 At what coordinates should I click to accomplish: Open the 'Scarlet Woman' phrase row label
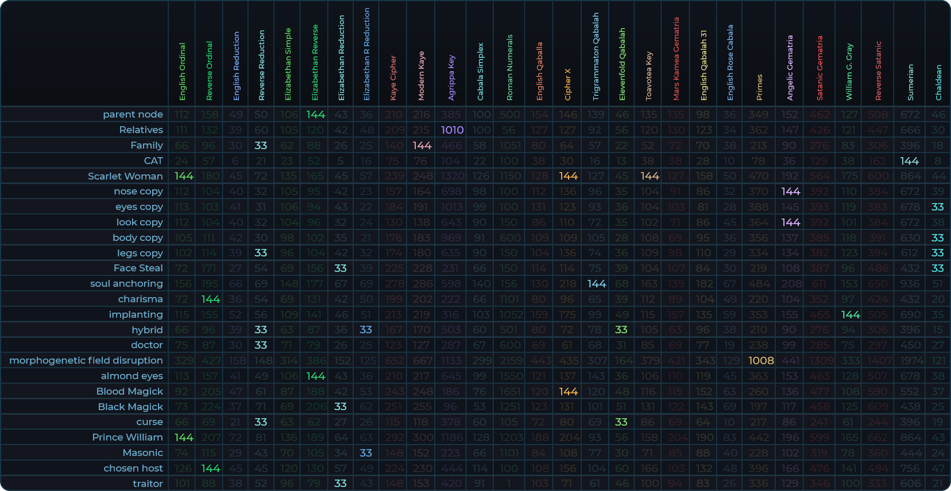(x=125, y=176)
